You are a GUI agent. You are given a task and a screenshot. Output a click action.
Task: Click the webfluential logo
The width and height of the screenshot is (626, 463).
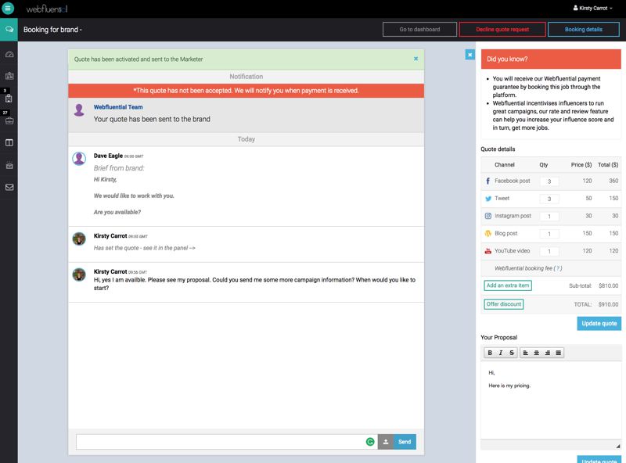47,9
